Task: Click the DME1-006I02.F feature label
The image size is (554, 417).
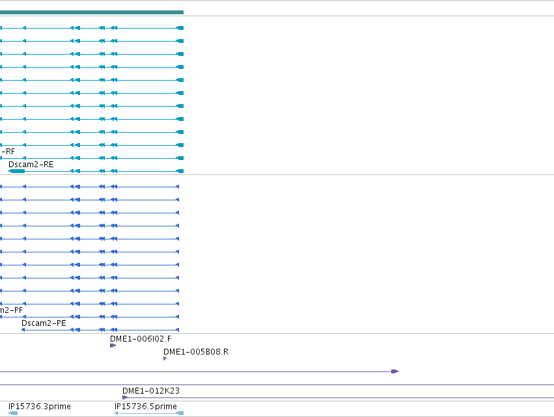Action: click(141, 339)
